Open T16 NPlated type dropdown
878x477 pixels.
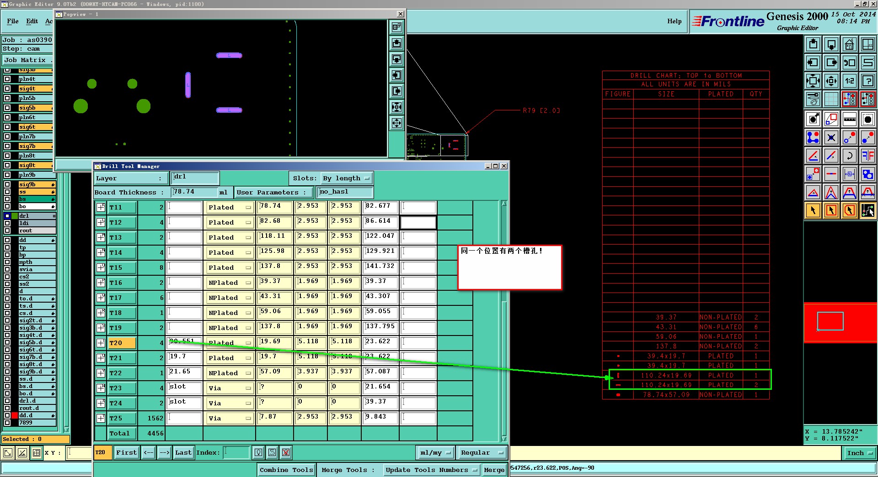coord(230,283)
